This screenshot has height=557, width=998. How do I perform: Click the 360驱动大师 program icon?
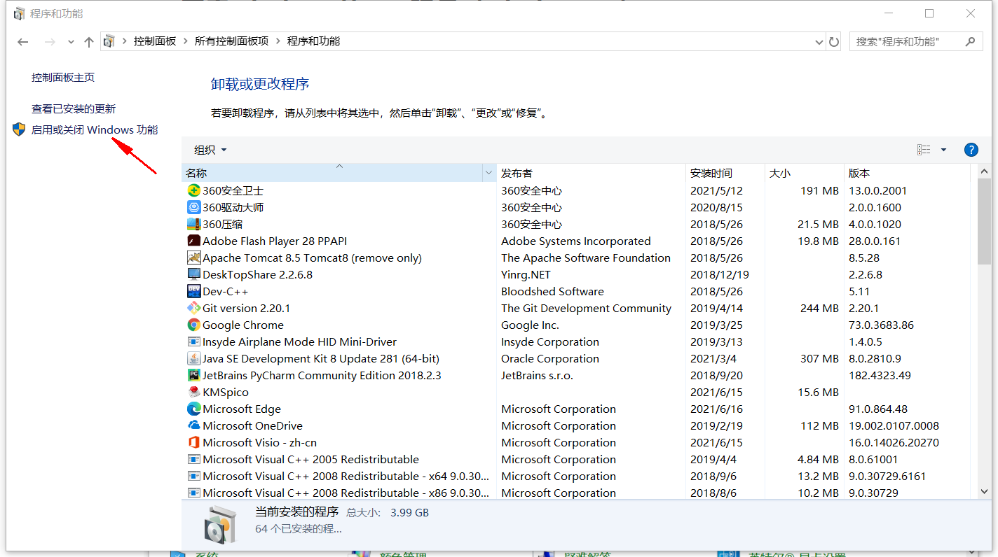pos(194,207)
